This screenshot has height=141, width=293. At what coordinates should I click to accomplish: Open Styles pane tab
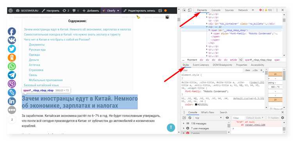click(x=186, y=65)
